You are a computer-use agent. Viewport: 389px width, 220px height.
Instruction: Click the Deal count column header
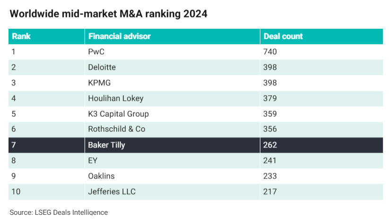[283, 36]
